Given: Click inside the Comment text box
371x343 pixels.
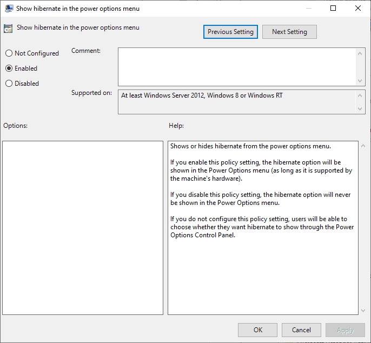Looking at the screenshot, I should click(237, 66).
